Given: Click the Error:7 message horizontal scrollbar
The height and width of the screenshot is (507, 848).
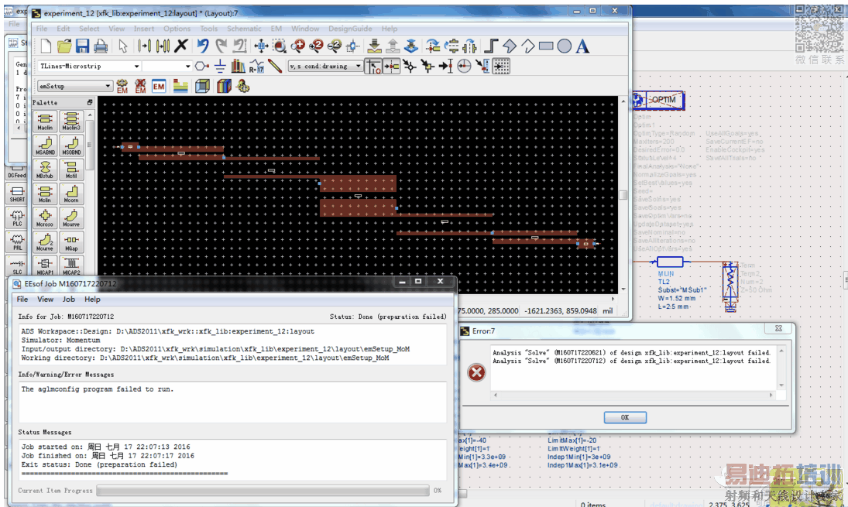Looking at the screenshot, I should (x=633, y=395).
